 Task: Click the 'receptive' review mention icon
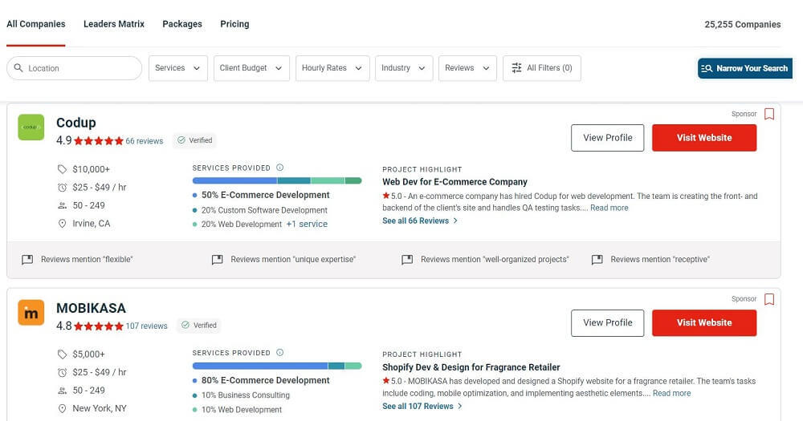point(597,260)
